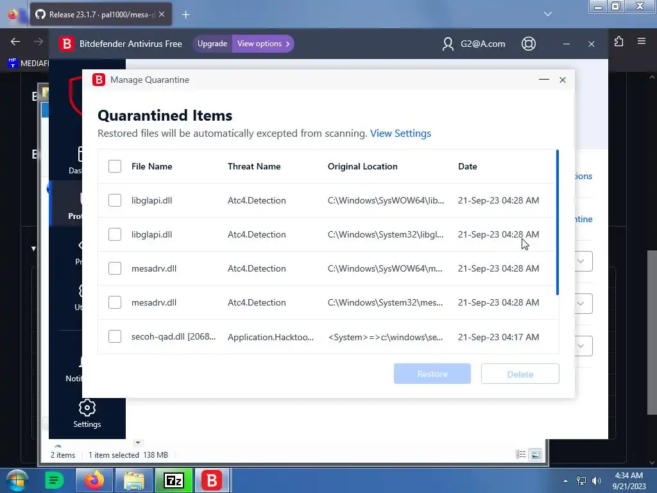657x493 pixels.
Task: Close the Bitdefender main window
Action: click(x=591, y=44)
